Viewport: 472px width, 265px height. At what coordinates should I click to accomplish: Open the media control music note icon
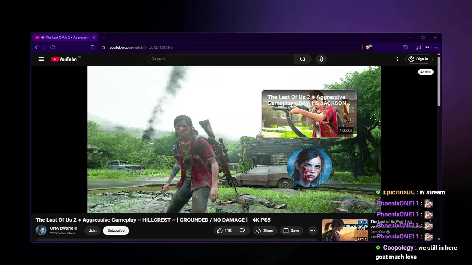[x=418, y=47]
